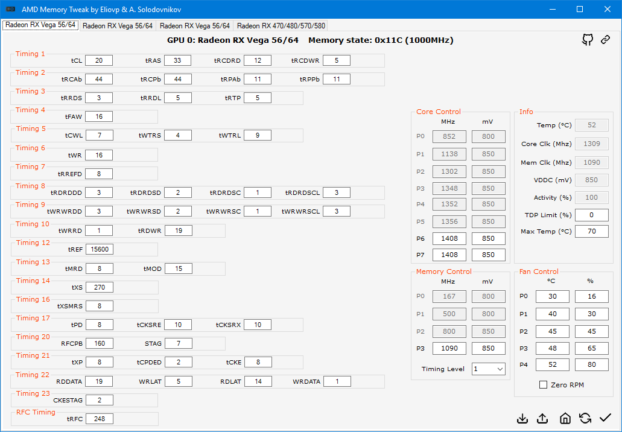This screenshot has width=622, height=432.
Task: Click the chain link icon
Action: 605,39
